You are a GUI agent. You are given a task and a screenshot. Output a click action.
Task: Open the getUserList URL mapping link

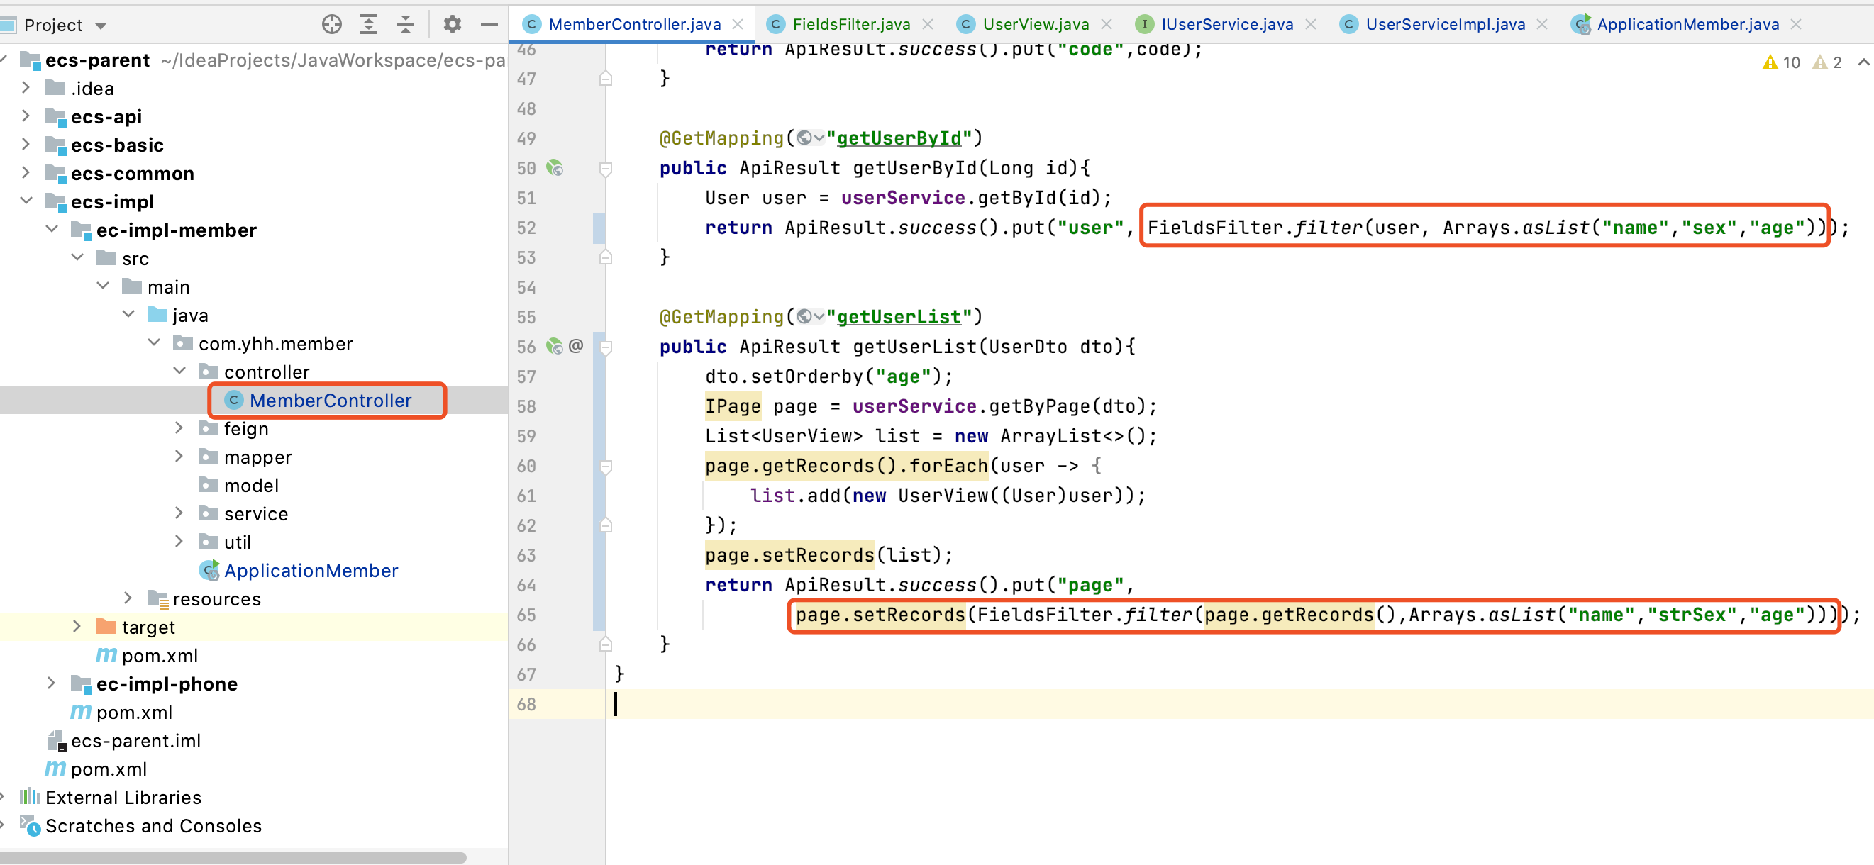(x=899, y=317)
